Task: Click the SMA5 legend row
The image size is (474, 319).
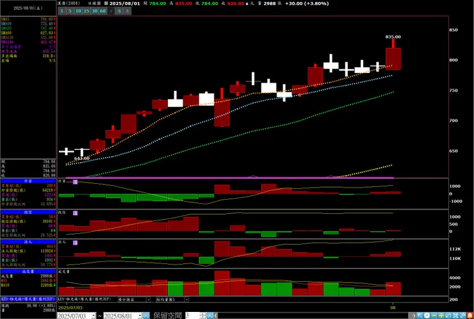Action: pos(28,19)
